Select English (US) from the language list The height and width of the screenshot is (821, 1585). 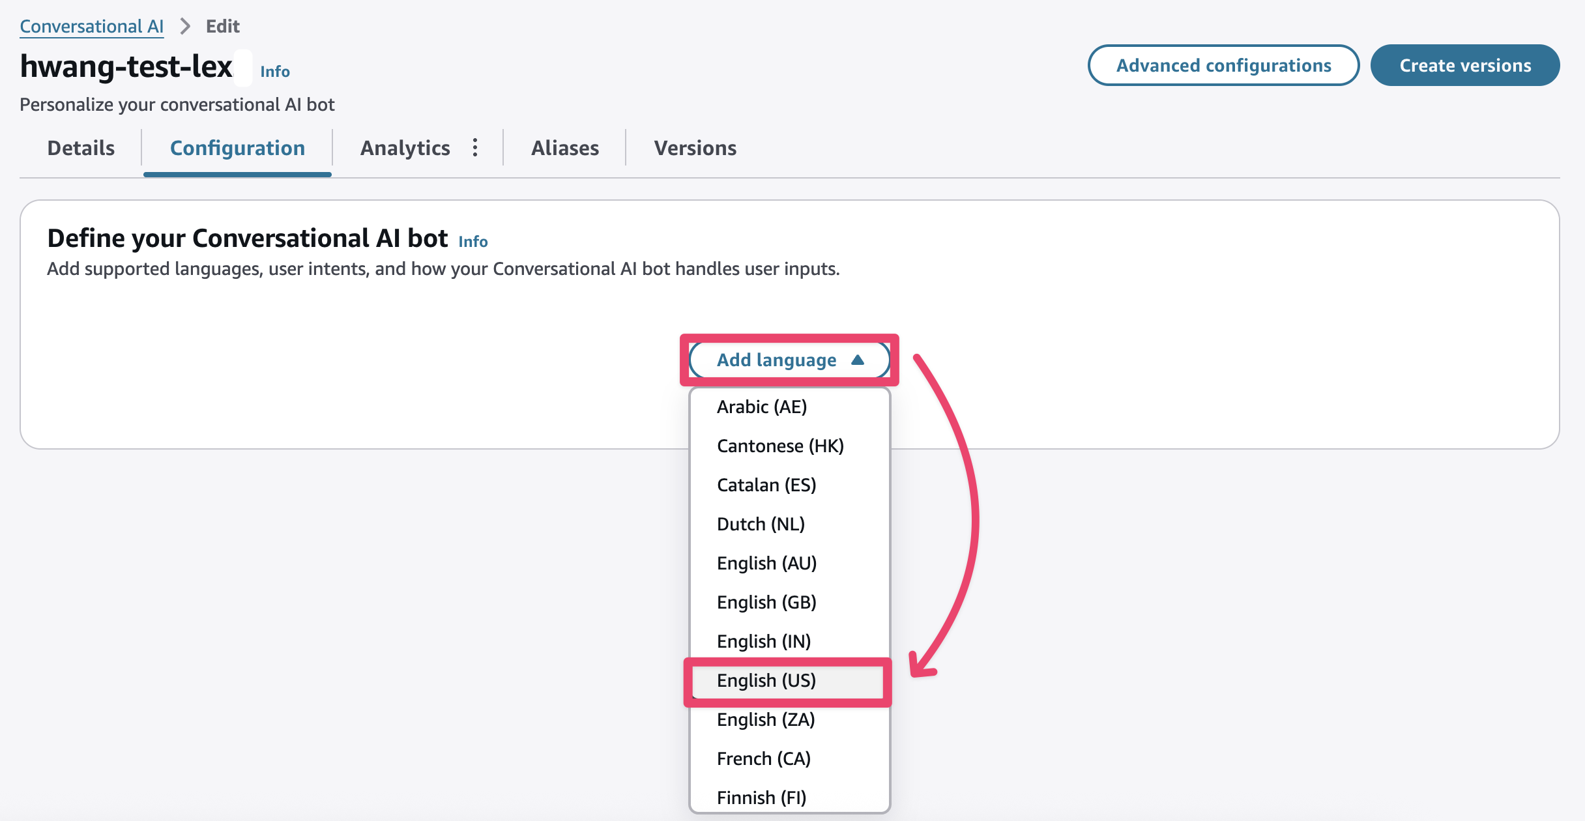point(766,680)
